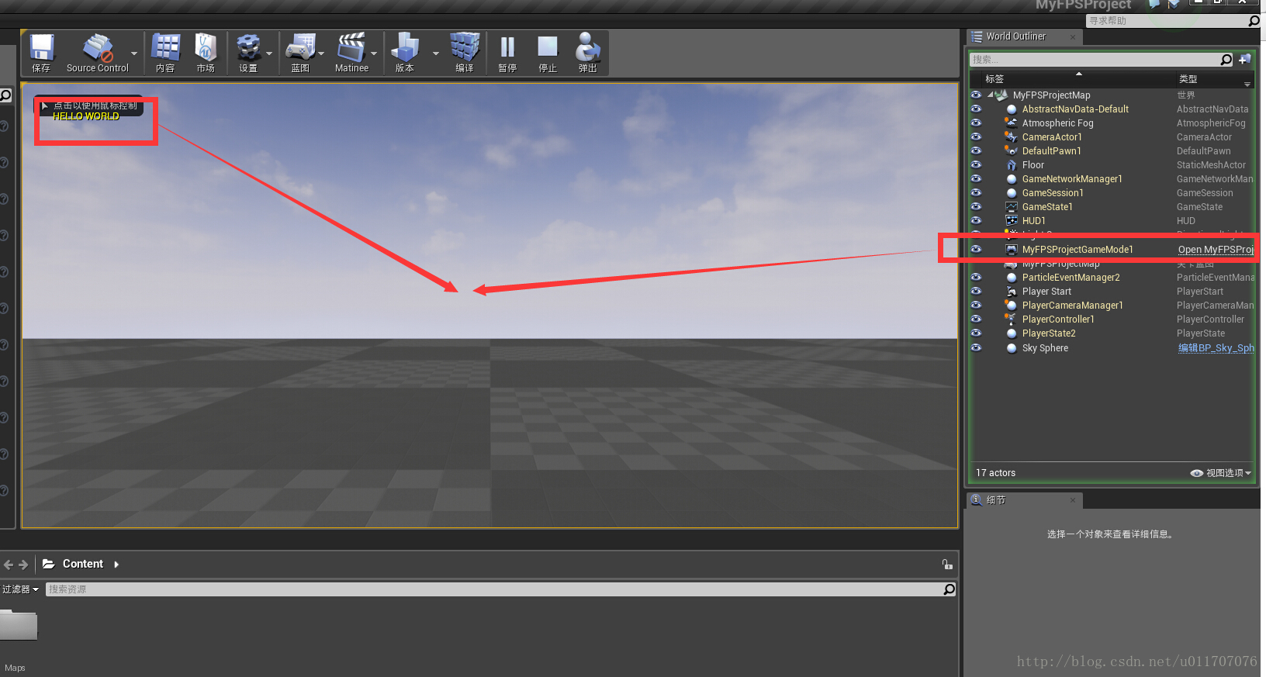This screenshot has width=1266, height=677.
Task: Navigate forward in Content Browser
Action: 23,565
